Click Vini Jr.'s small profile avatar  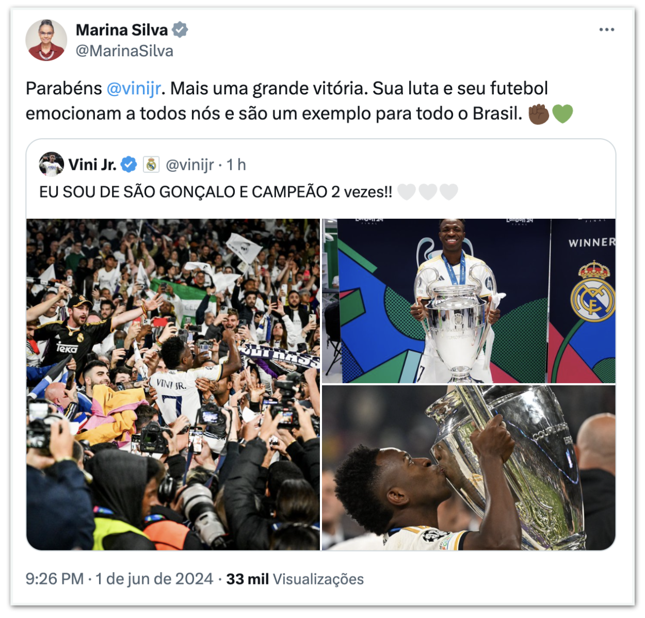(51, 165)
